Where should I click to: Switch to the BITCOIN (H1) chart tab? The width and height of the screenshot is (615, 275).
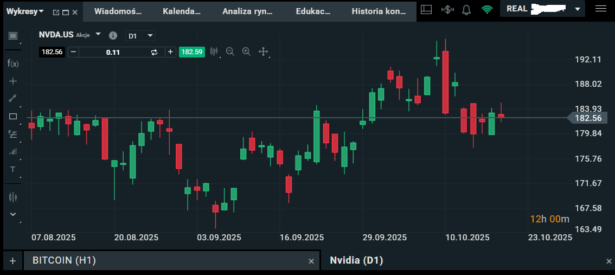tap(64, 260)
